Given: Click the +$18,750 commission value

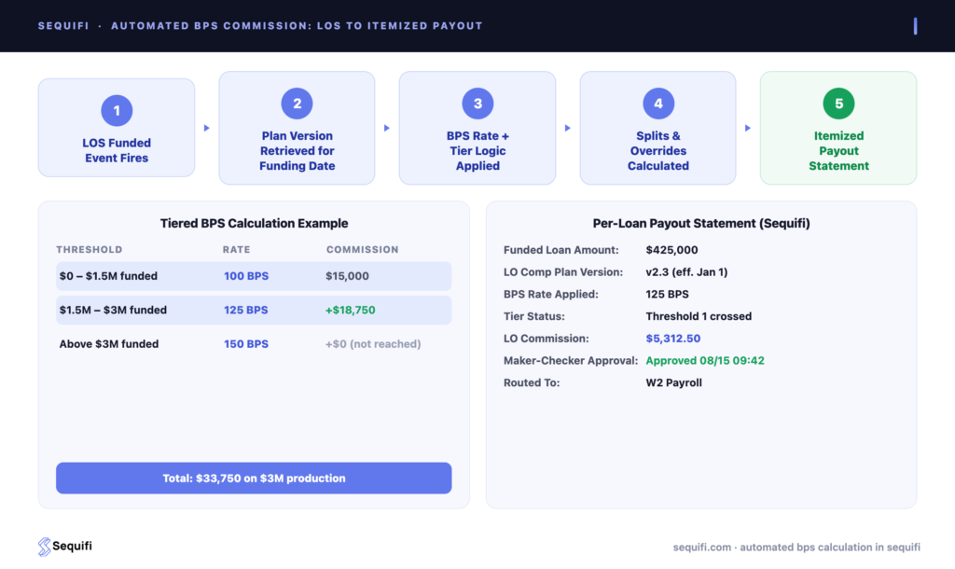Looking at the screenshot, I should point(351,310).
